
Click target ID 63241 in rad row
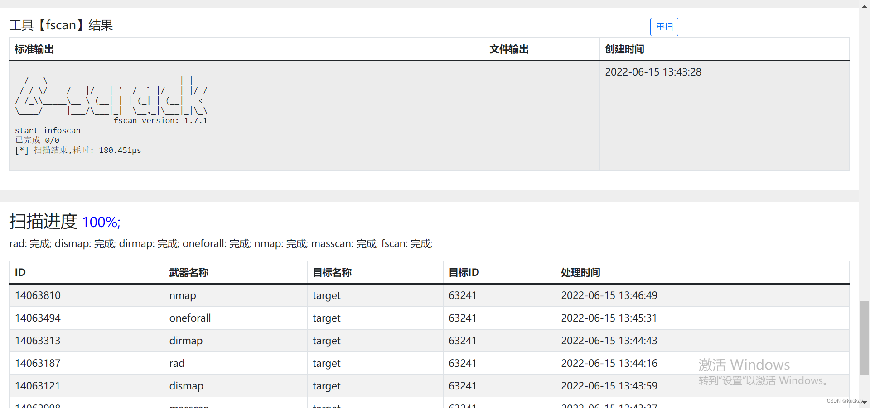(462, 363)
